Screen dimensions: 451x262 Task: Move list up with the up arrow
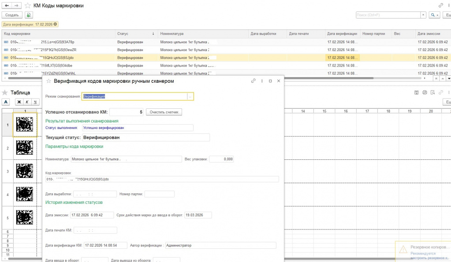[443, 78]
